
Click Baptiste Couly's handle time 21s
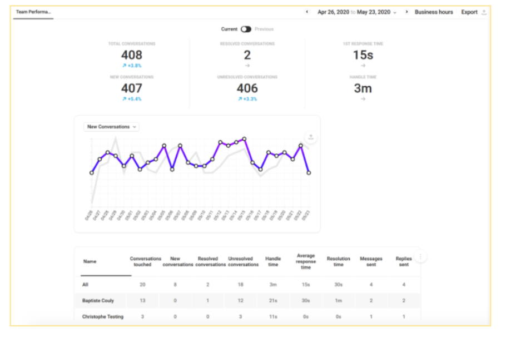coord(273,301)
